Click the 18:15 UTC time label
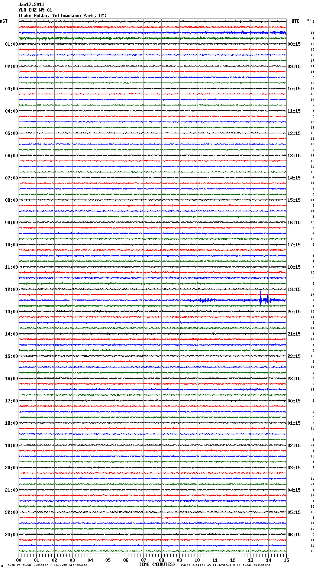This screenshot has width=316, height=570. (294, 267)
